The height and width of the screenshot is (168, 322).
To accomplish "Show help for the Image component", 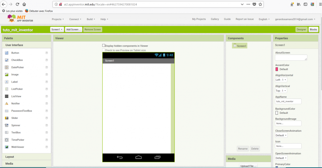I will pyautogui.click(x=47, y=75).
